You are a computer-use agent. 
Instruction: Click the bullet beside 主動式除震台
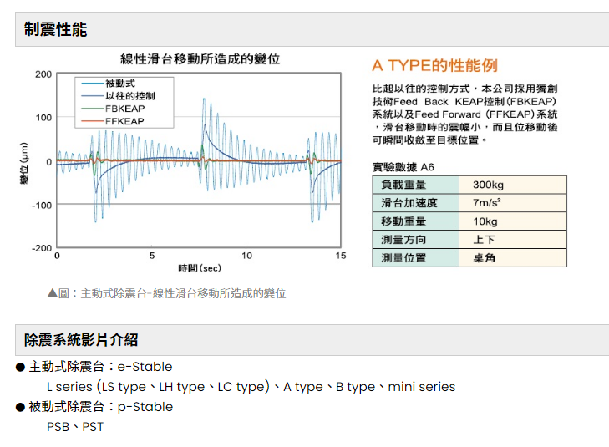coord(20,367)
